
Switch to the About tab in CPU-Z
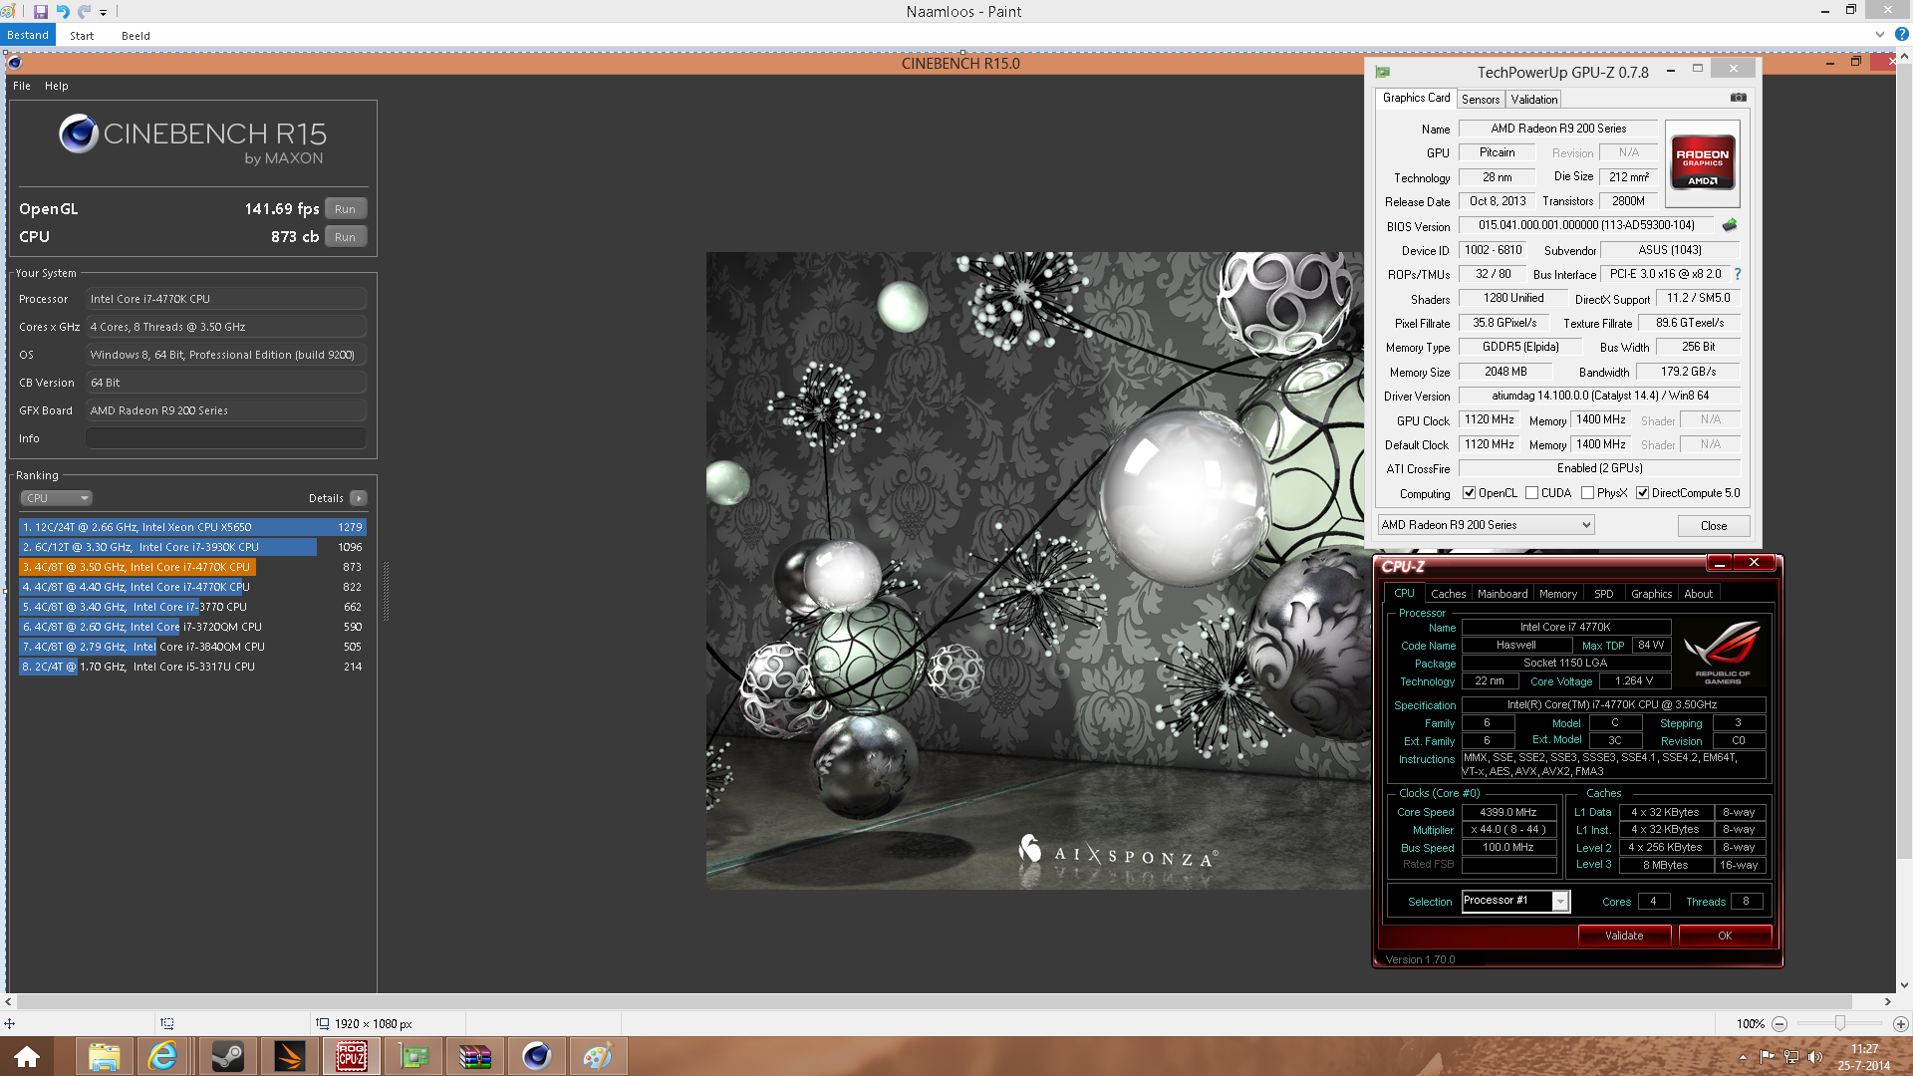coord(1698,594)
